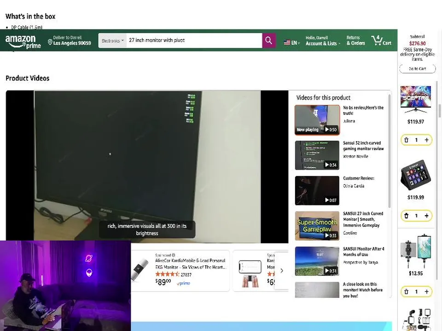442x331 pixels.
Task: Increase quantity of the $12.95 item
Action: pyautogui.click(x=426, y=291)
